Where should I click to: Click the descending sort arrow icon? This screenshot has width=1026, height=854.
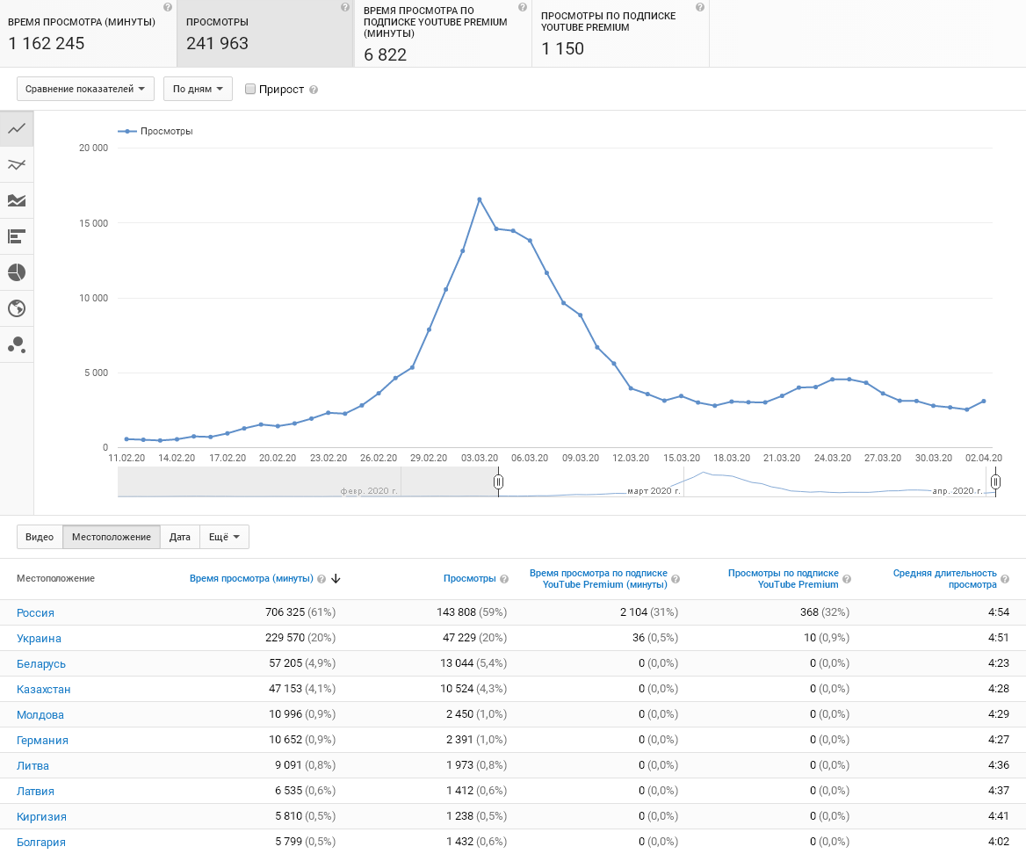(x=336, y=578)
